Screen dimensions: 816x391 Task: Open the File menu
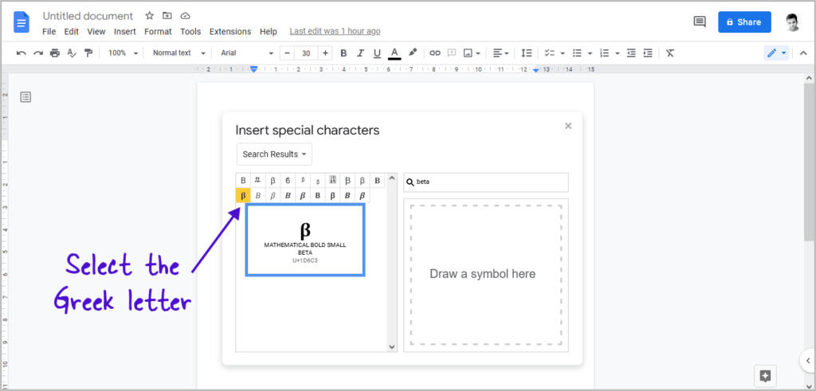[49, 31]
